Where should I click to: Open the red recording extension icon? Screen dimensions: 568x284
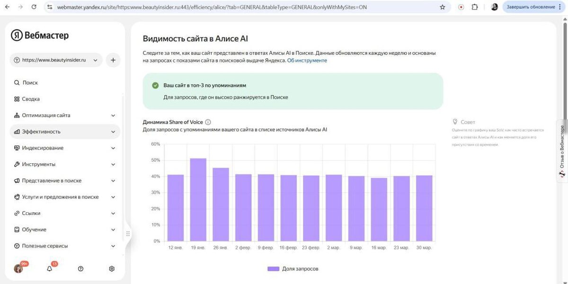point(461,7)
